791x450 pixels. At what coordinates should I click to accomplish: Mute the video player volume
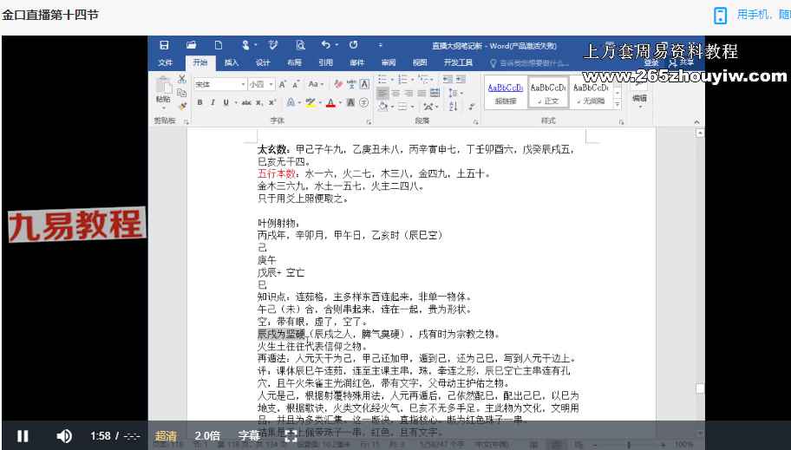coord(64,436)
